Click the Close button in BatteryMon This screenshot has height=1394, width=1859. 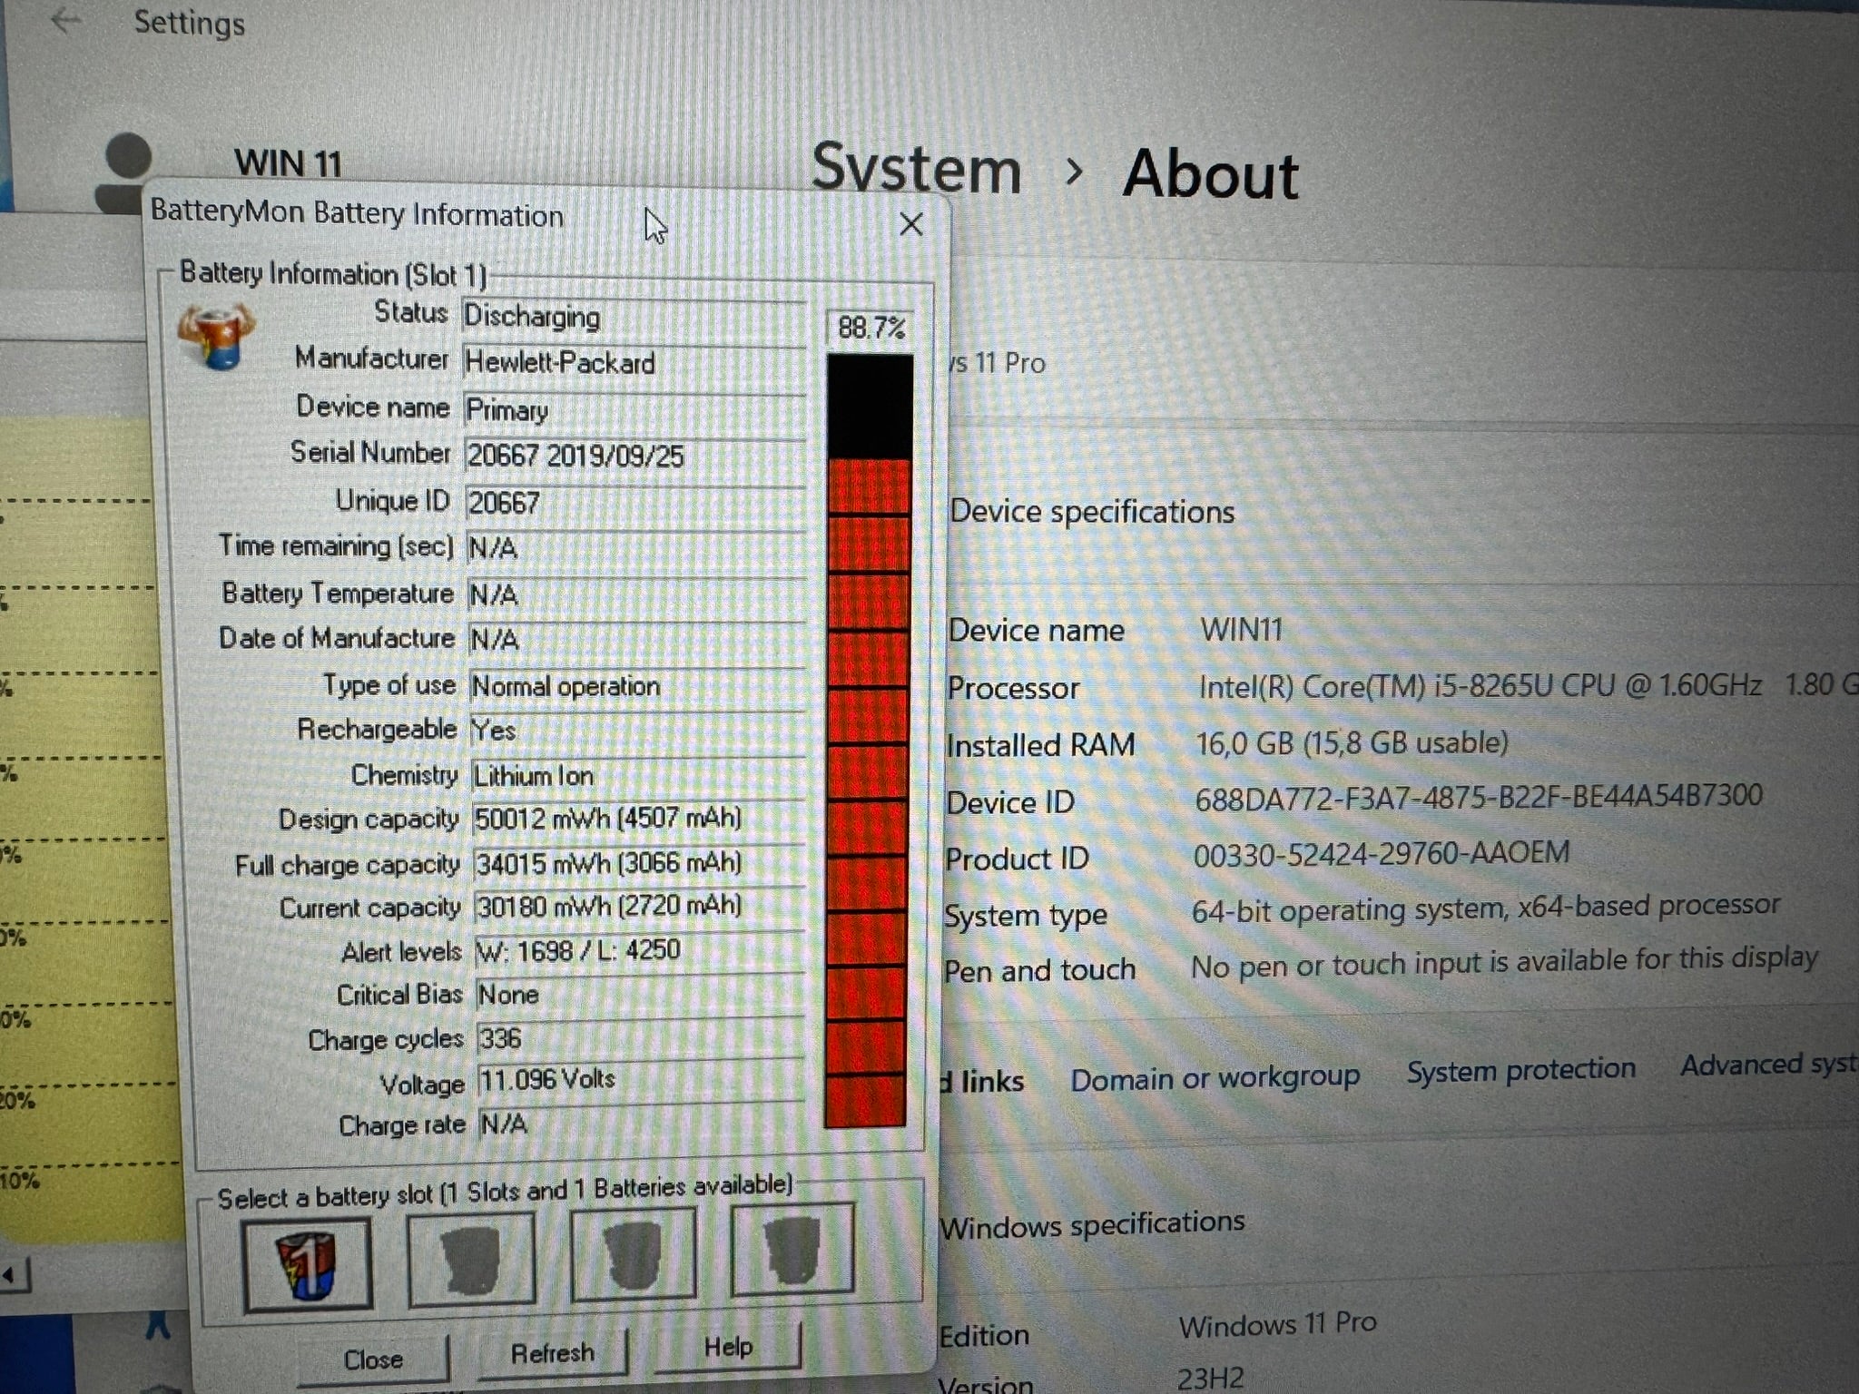pos(373,1360)
